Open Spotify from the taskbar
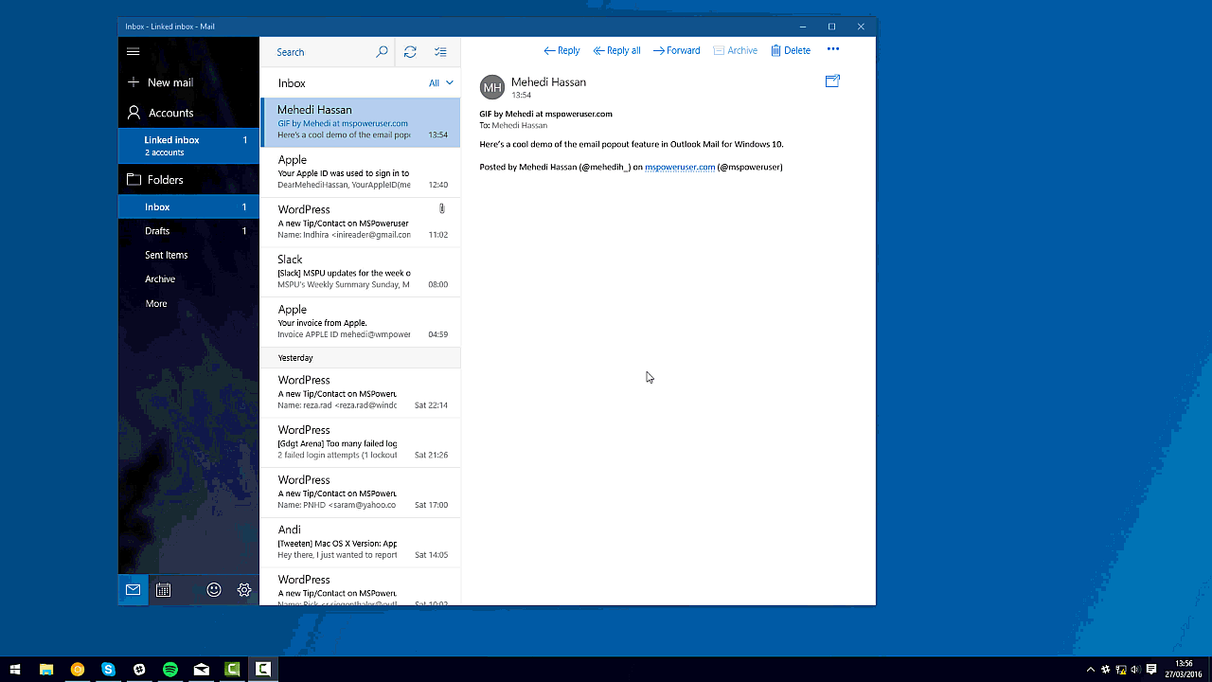 tap(170, 669)
